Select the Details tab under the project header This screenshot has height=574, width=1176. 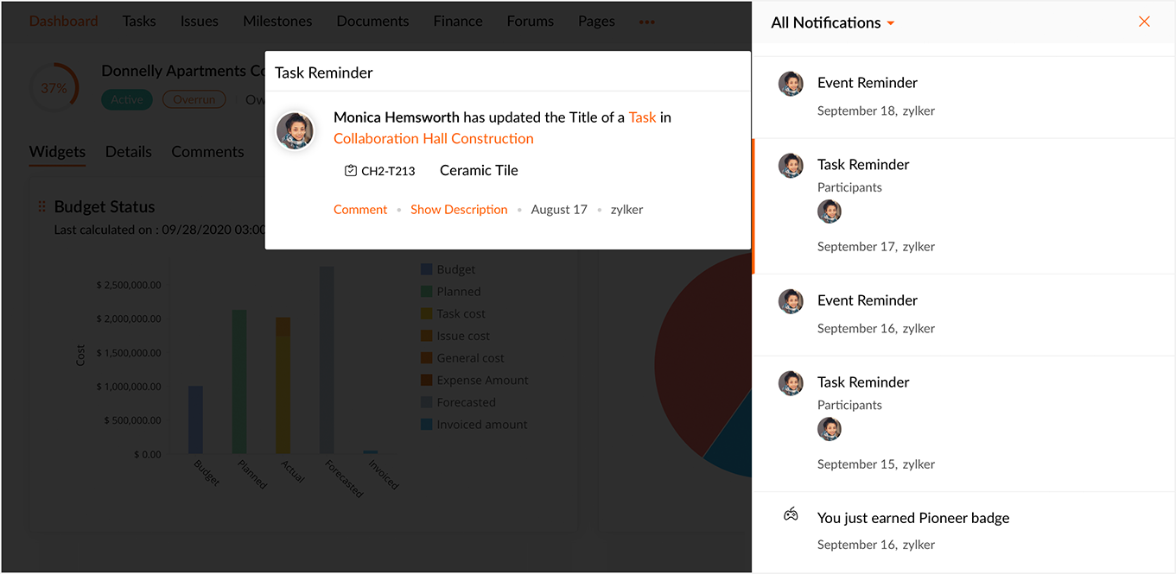coord(128,152)
